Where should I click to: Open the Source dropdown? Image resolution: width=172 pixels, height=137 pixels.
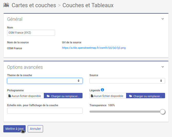pos(127,81)
